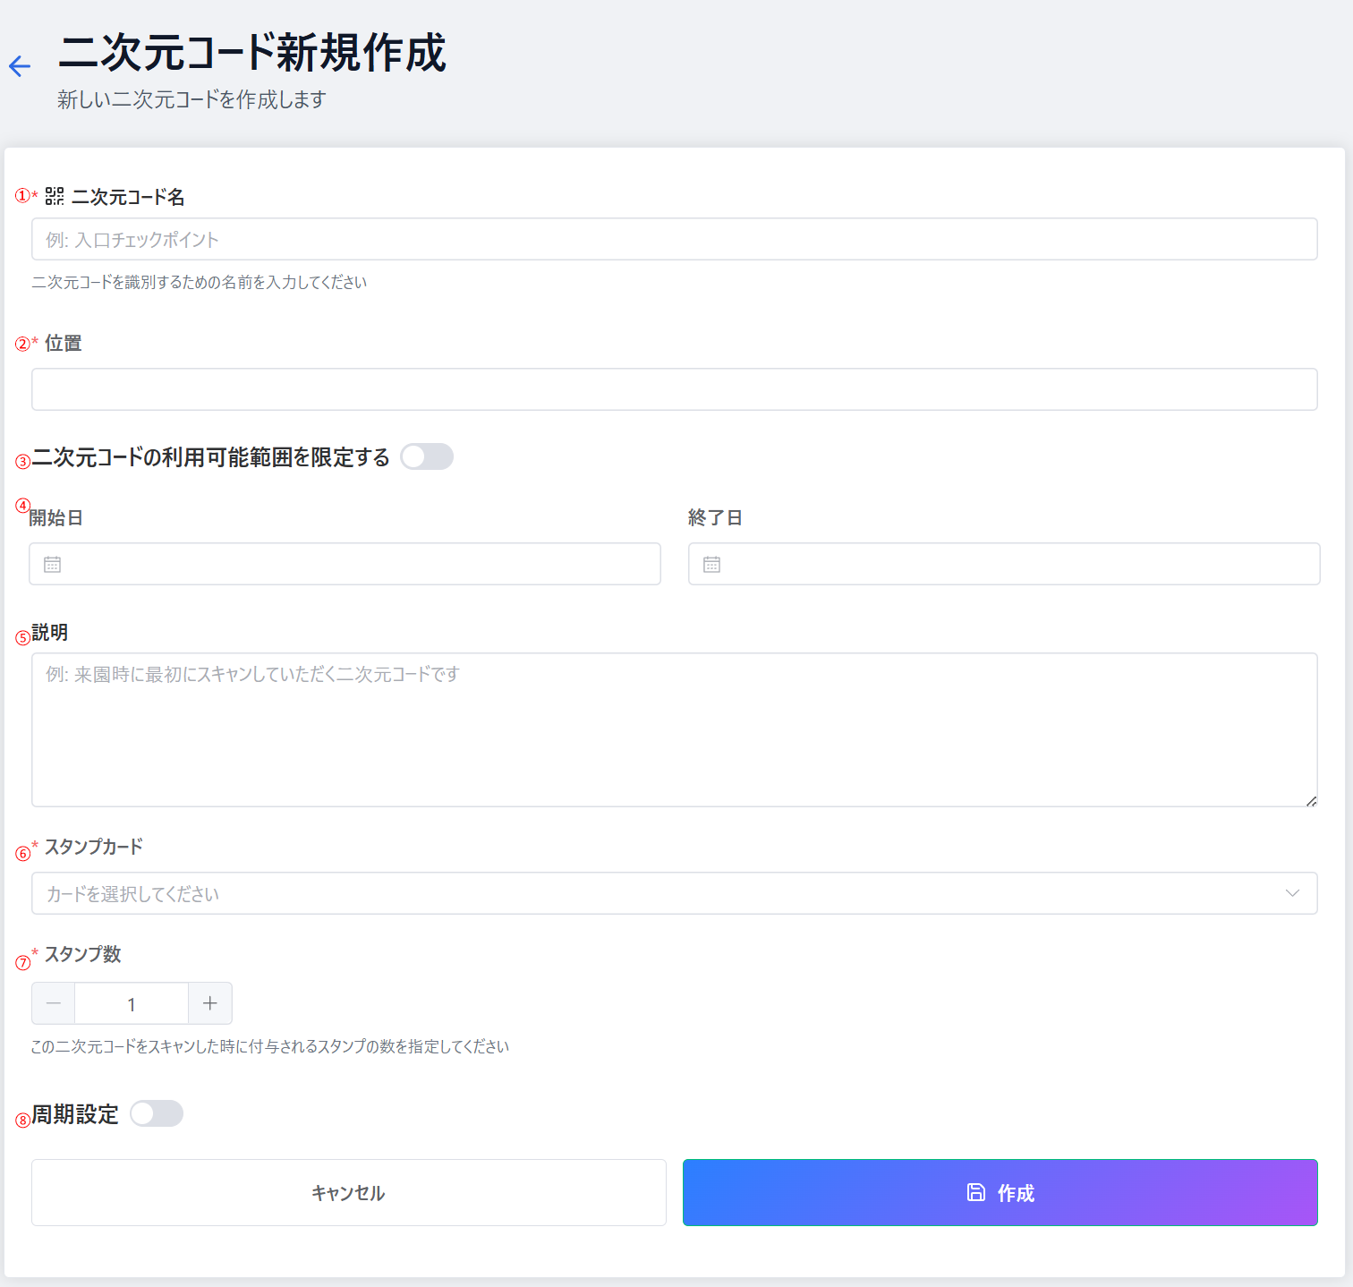Enable 二次元コードの利用可能範囲を限定する toggle
The image size is (1353, 1287).
pos(427,456)
